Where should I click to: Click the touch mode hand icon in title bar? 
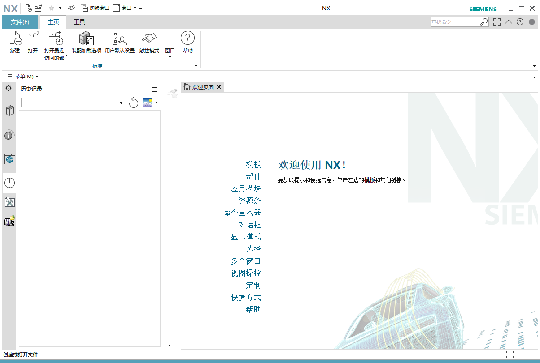pyautogui.click(x=71, y=8)
